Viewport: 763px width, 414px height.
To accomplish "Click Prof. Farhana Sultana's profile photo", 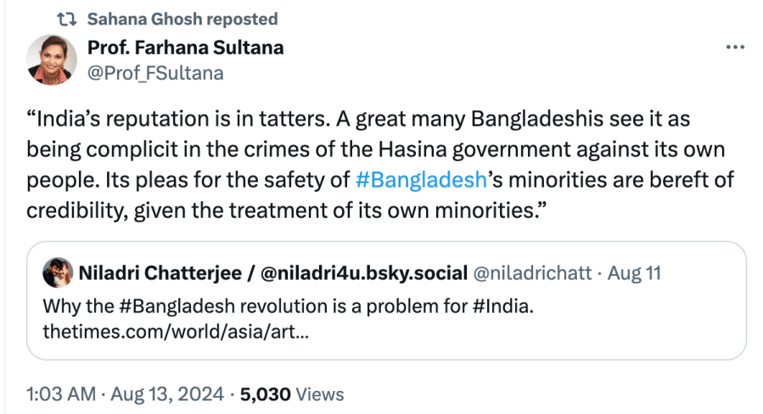I will (x=52, y=60).
